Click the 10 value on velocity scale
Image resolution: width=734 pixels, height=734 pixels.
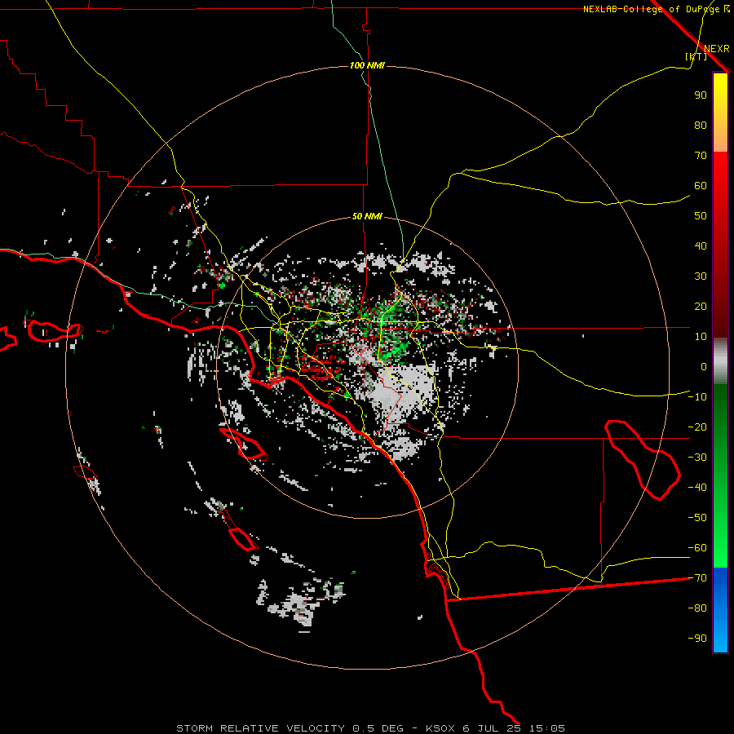tap(701, 337)
